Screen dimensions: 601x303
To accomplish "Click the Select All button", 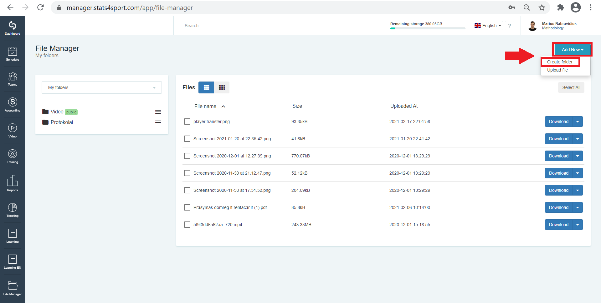I will 571,87.
